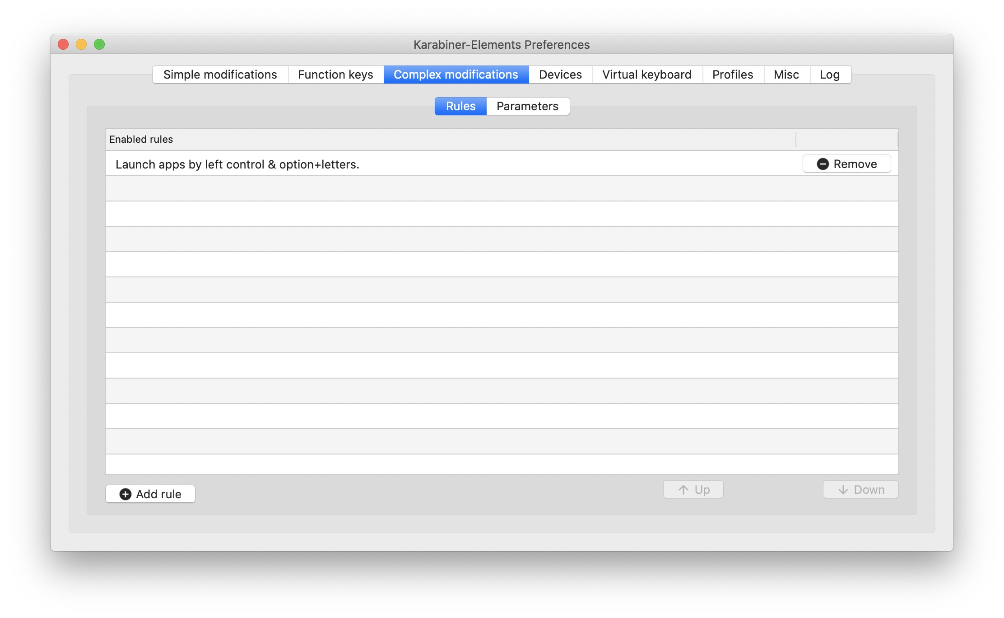Select the Rules segment

pyautogui.click(x=460, y=106)
